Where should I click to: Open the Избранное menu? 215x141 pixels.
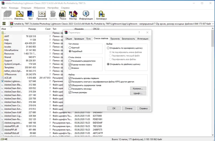pos(39,8)
